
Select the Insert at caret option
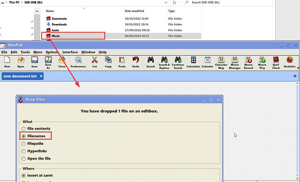click(x=24, y=176)
